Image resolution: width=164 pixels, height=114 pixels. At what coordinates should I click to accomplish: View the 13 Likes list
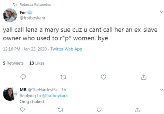[37, 63]
